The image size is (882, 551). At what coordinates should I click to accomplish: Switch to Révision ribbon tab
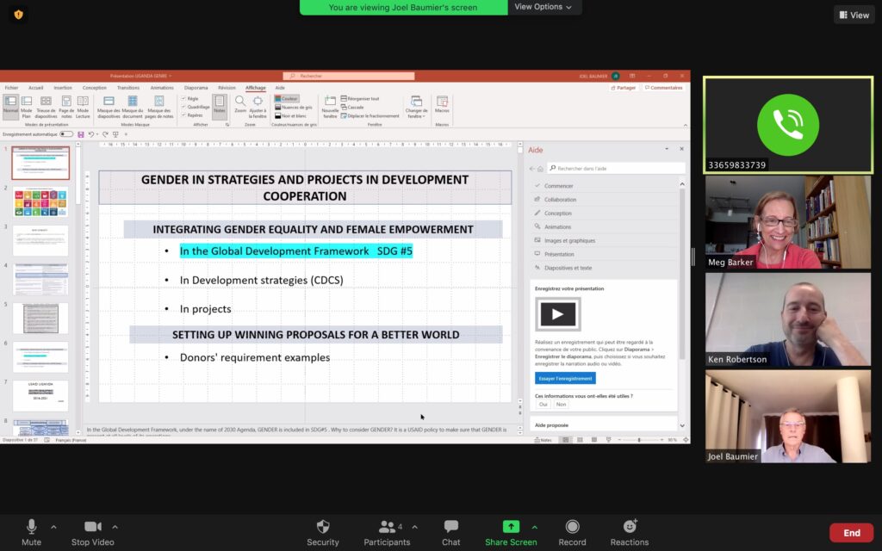pos(227,88)
